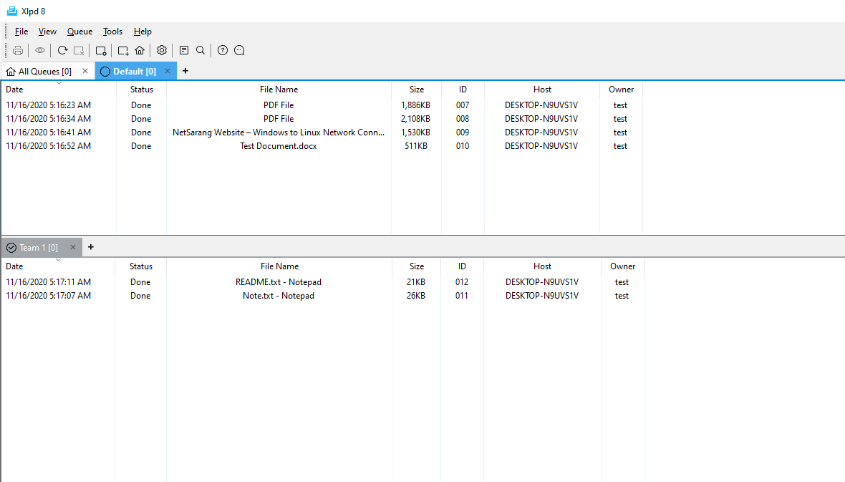Sort Team 1 pane by File Name header
The width and height of the screenshot is (845, 482).
[279, 266]
